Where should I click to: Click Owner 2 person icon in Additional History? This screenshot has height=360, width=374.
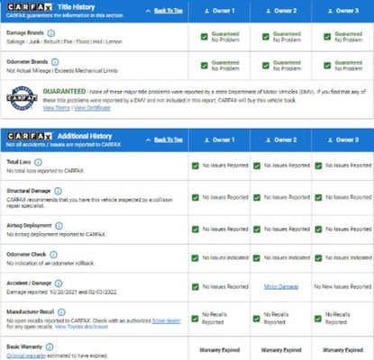pos(269,140)
